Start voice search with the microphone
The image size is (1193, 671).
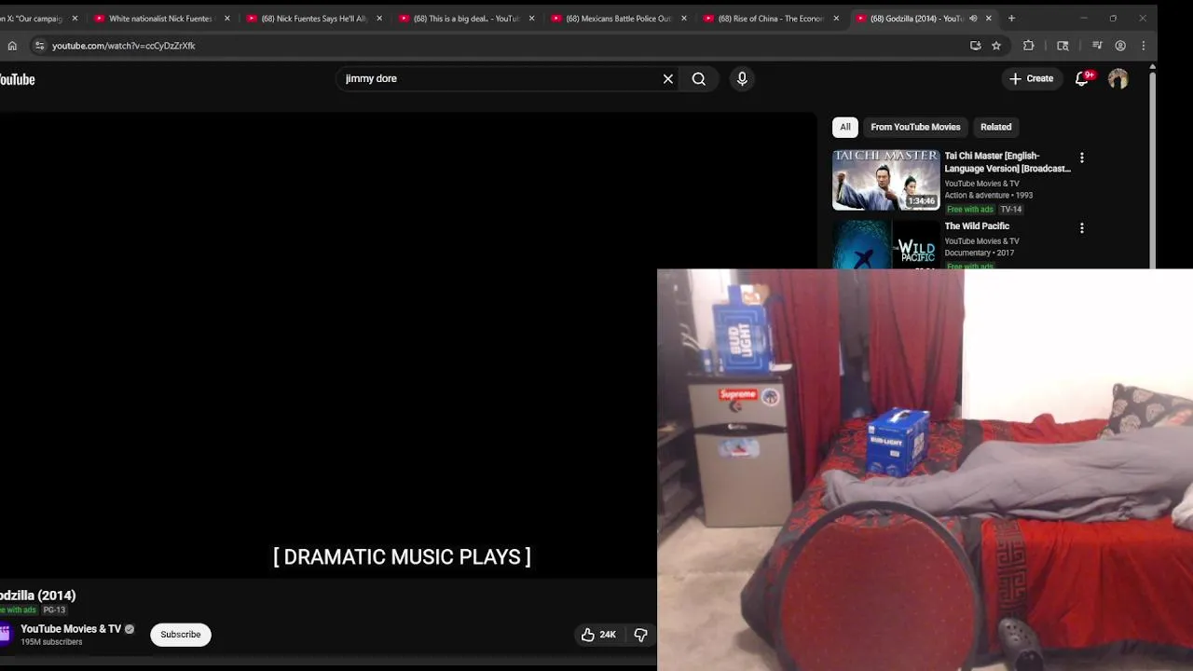[742, 79]
